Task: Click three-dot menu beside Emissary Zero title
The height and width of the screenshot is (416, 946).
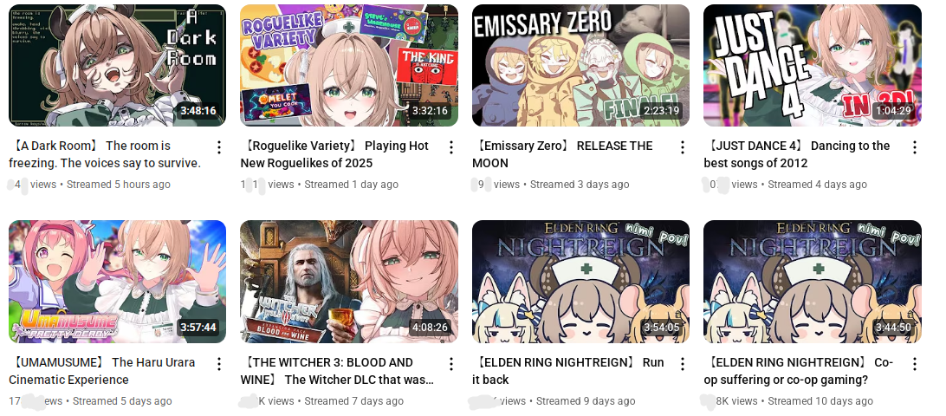Action: (683, 147)
